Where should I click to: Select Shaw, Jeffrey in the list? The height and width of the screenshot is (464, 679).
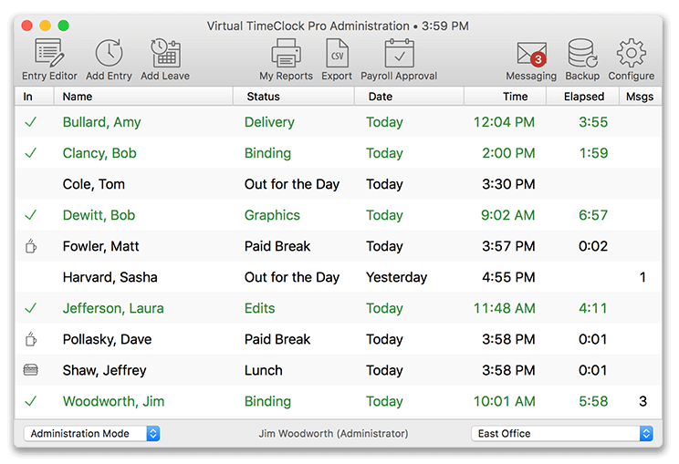104,370
